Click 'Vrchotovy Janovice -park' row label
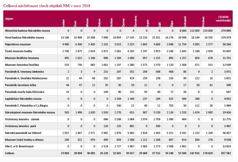238x162 pixels. click(20, 126)
